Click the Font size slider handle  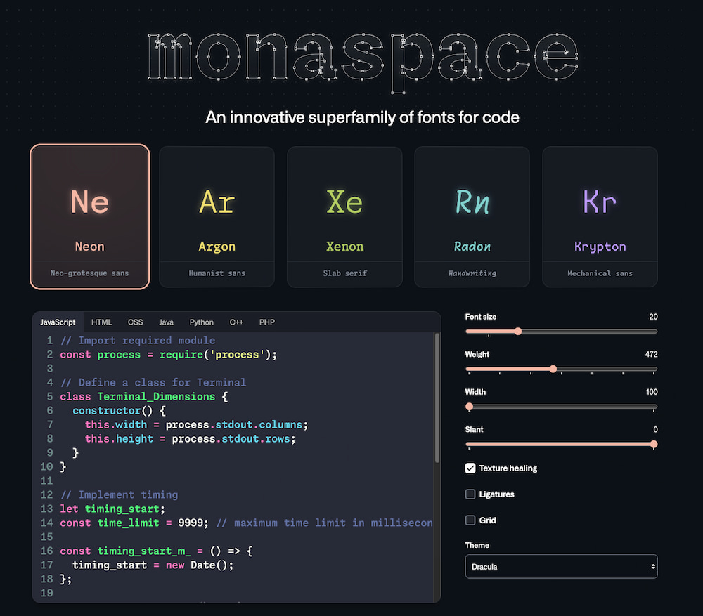click(x=518, y=332)
